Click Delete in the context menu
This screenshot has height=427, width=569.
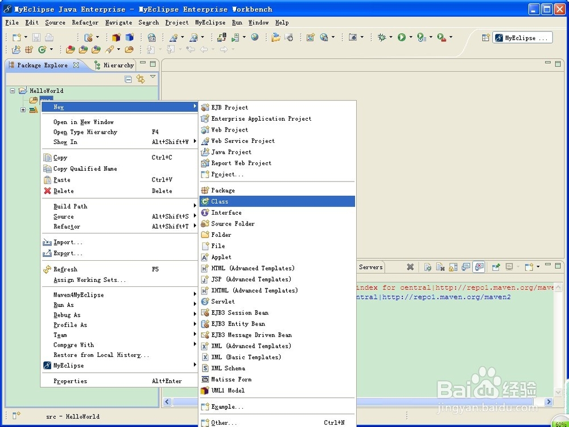[119, 191]
